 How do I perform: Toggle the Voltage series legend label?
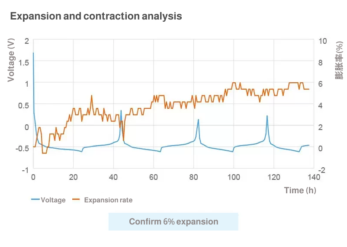(53, 200)
